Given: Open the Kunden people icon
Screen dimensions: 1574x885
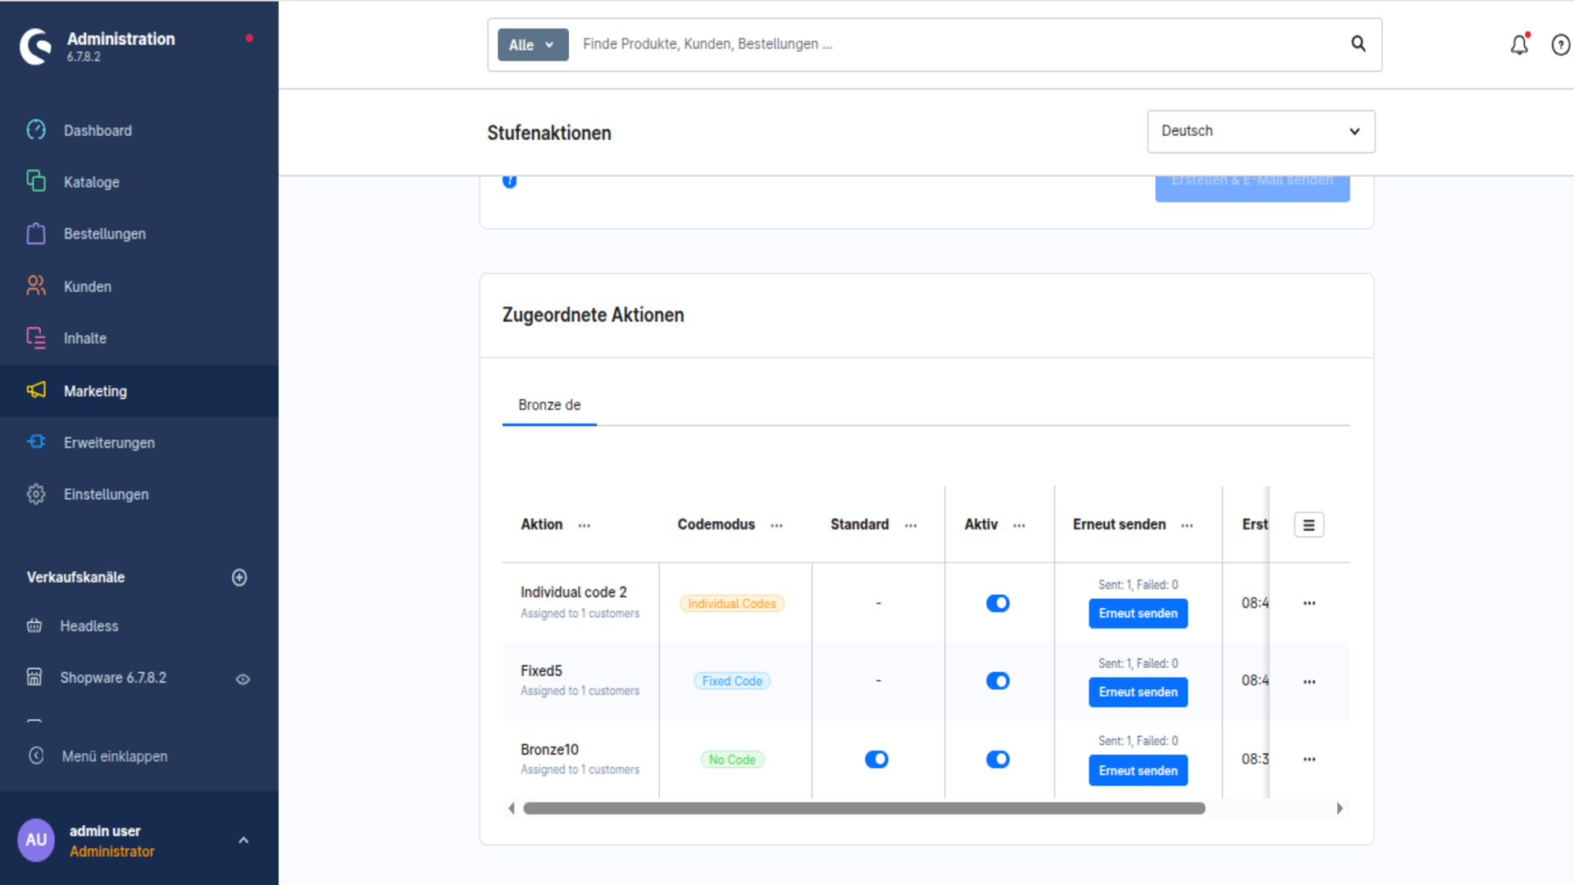Looking at the screenshot, I should [36, 285].
